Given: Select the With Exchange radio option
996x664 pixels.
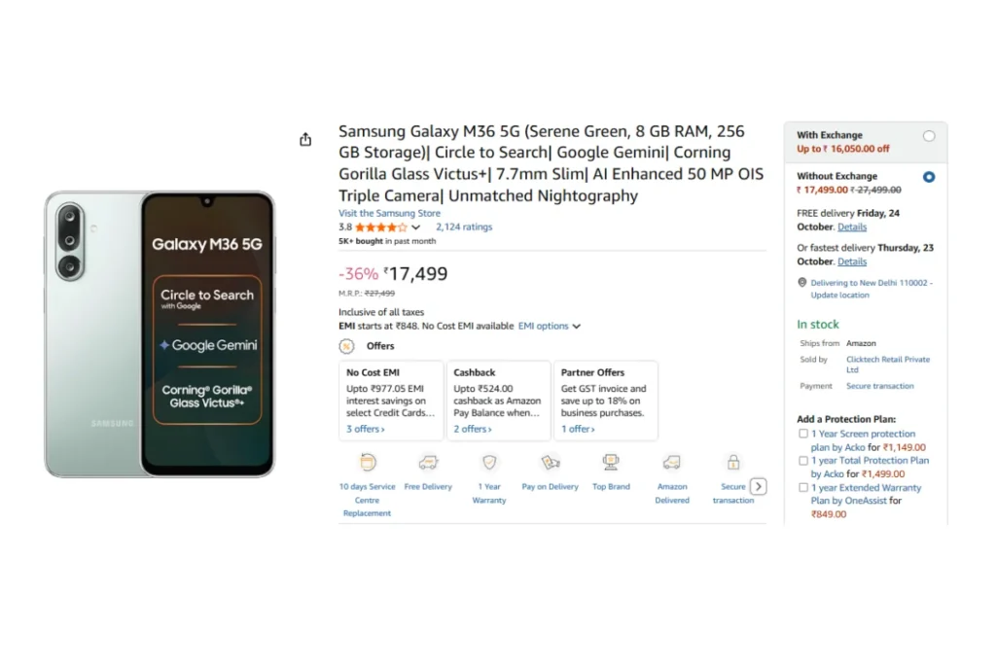Looking at the screenshot, I should [929, 136].
